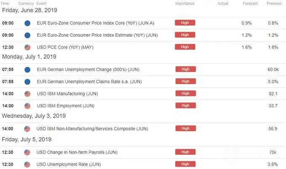Open USD ISM Non-Manufacturing/Services Composite event
Image resolution: width=286 pixels, height=169 pixels.
click(92, 129)
